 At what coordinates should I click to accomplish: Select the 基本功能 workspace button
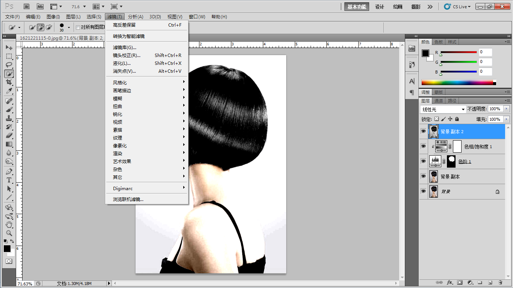point(357,7)
